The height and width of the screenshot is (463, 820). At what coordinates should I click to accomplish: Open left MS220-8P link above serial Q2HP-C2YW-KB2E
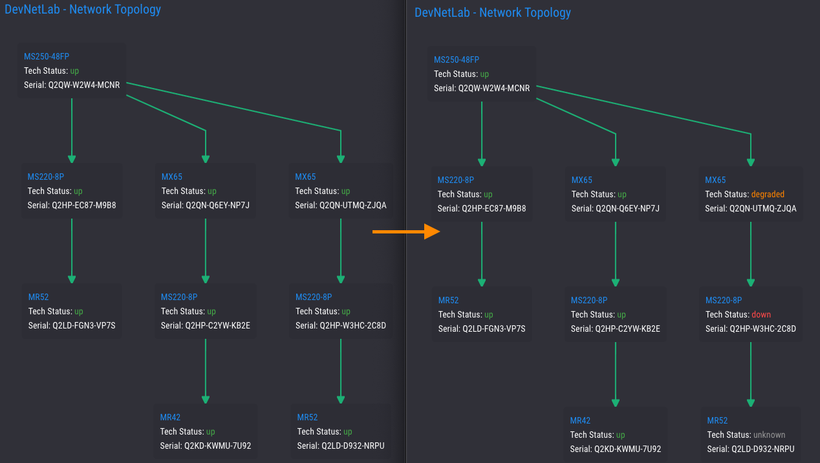(x=179, y=297)
